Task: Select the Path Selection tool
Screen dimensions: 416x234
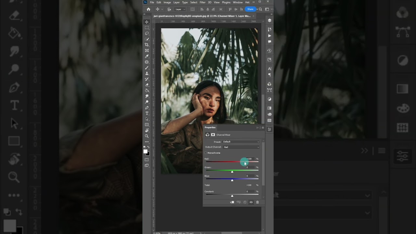Action: tap(147, 119)
